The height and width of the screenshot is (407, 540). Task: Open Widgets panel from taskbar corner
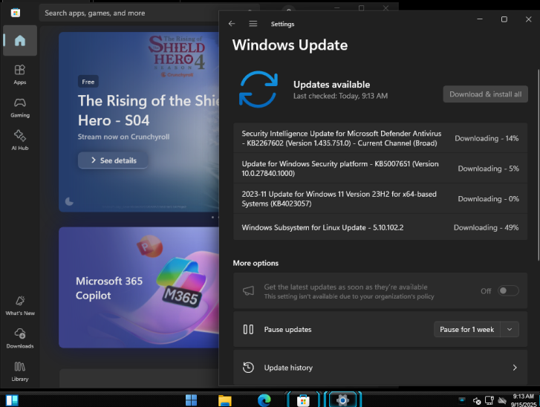tap(12, 400)
